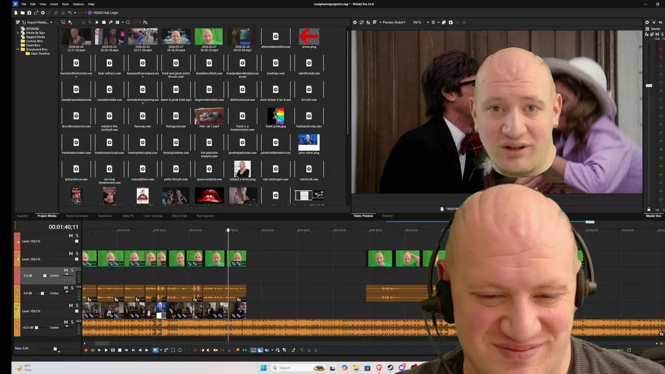Click Import Media button in Project Media

(35, 22)
